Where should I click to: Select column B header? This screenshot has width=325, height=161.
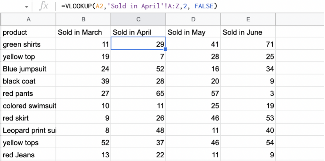click(83, 19)
